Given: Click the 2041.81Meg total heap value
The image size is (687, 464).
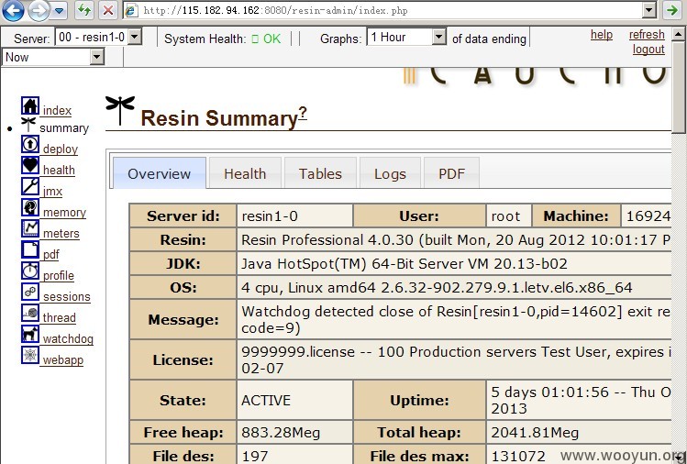Looking at the screenshot, I should [535, 433].
